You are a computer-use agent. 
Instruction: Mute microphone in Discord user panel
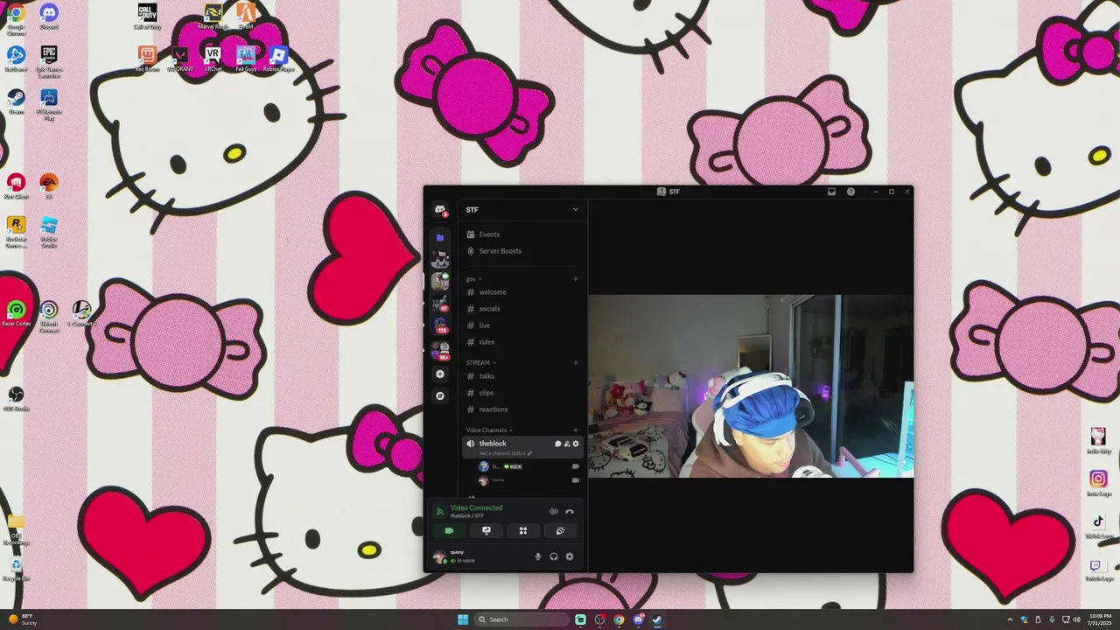coord(538,556)
